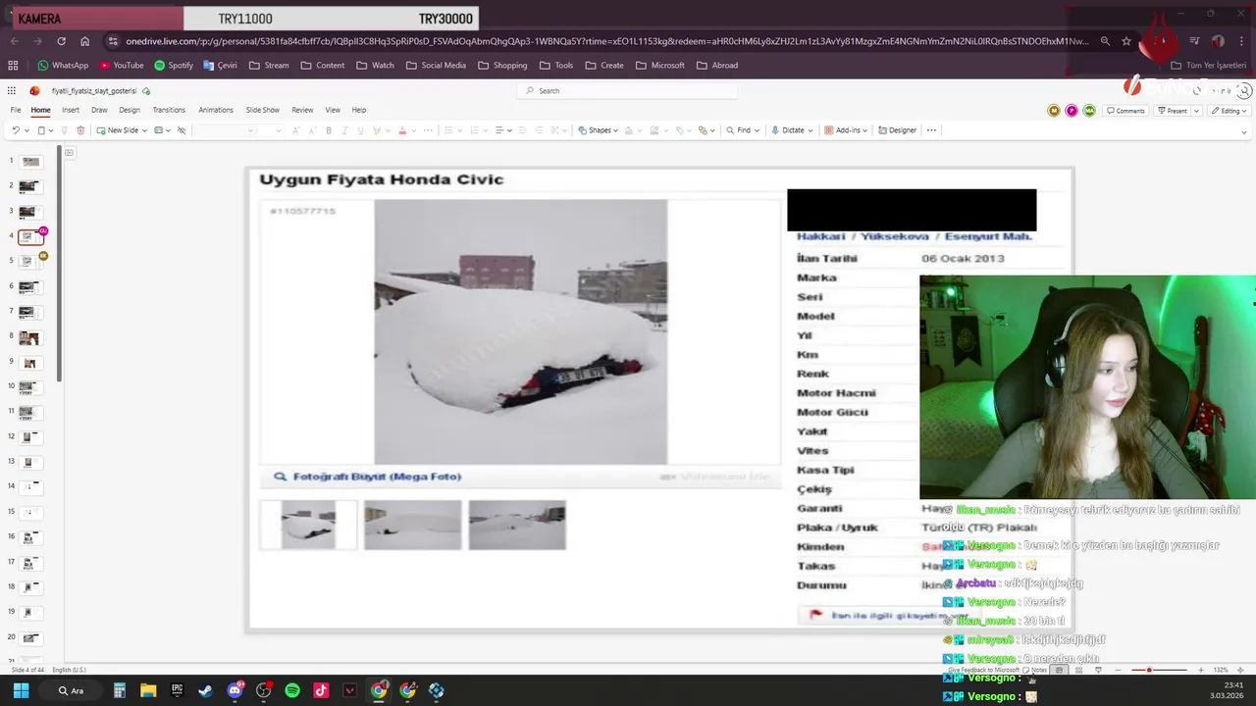1256x706 pixels.
Task: Apply Bold formatting
Action: (x=329, y=129)
